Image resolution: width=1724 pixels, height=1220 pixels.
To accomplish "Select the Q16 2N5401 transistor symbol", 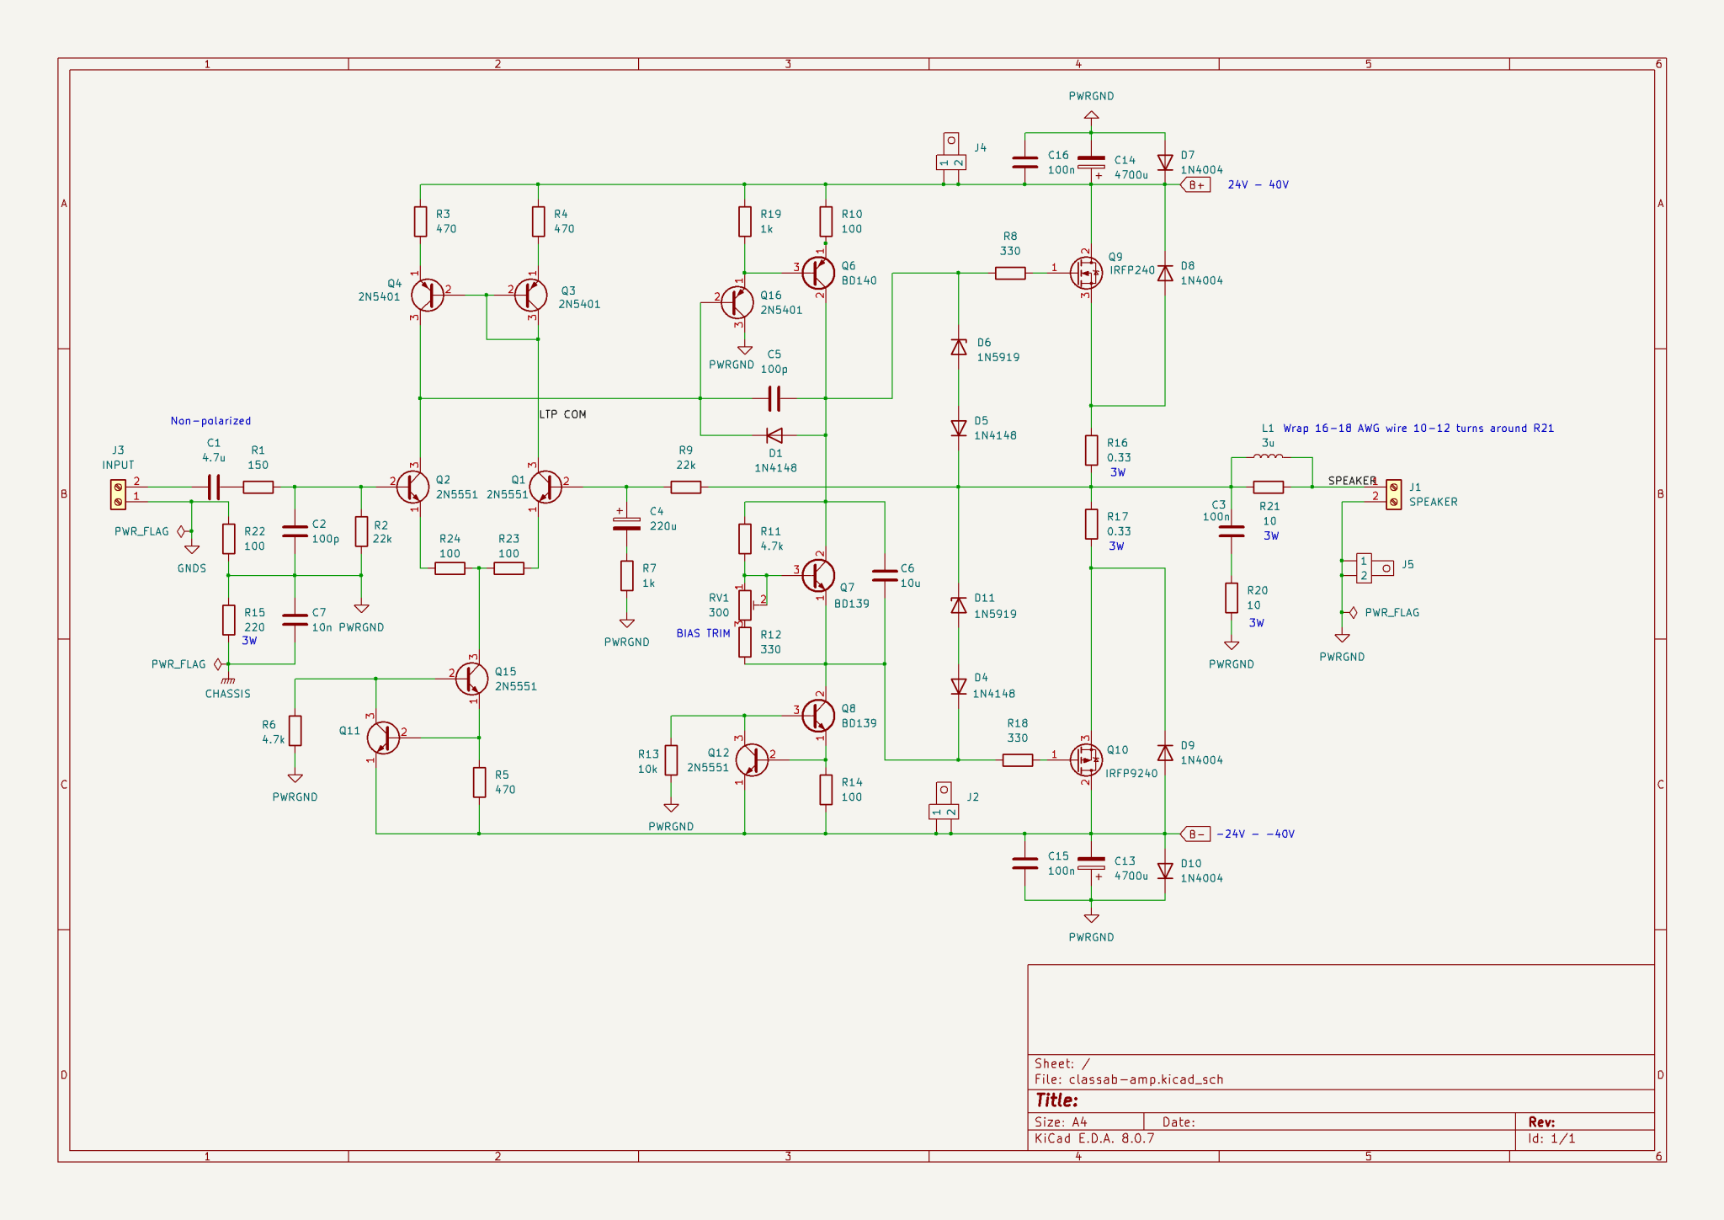I will (x=737, y=302).
